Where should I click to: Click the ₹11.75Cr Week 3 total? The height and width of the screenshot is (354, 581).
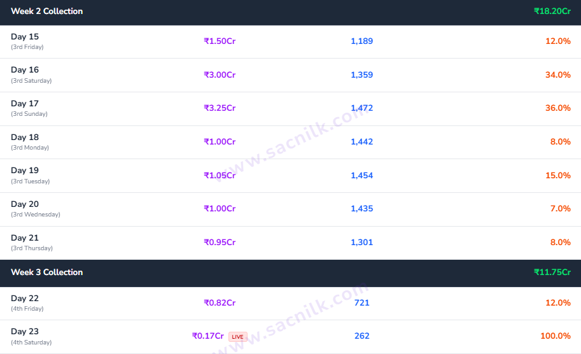[x=552, y=272]
